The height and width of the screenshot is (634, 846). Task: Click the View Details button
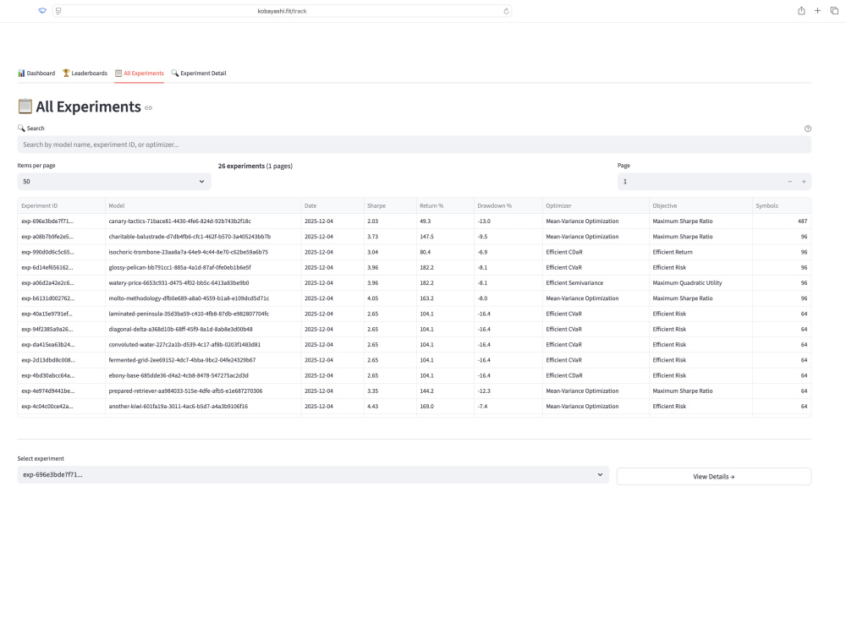tap(714, 477)
